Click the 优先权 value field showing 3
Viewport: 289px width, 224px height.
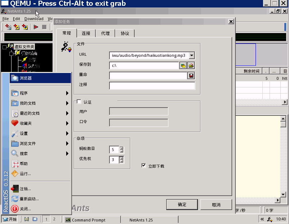coord(114,160)
